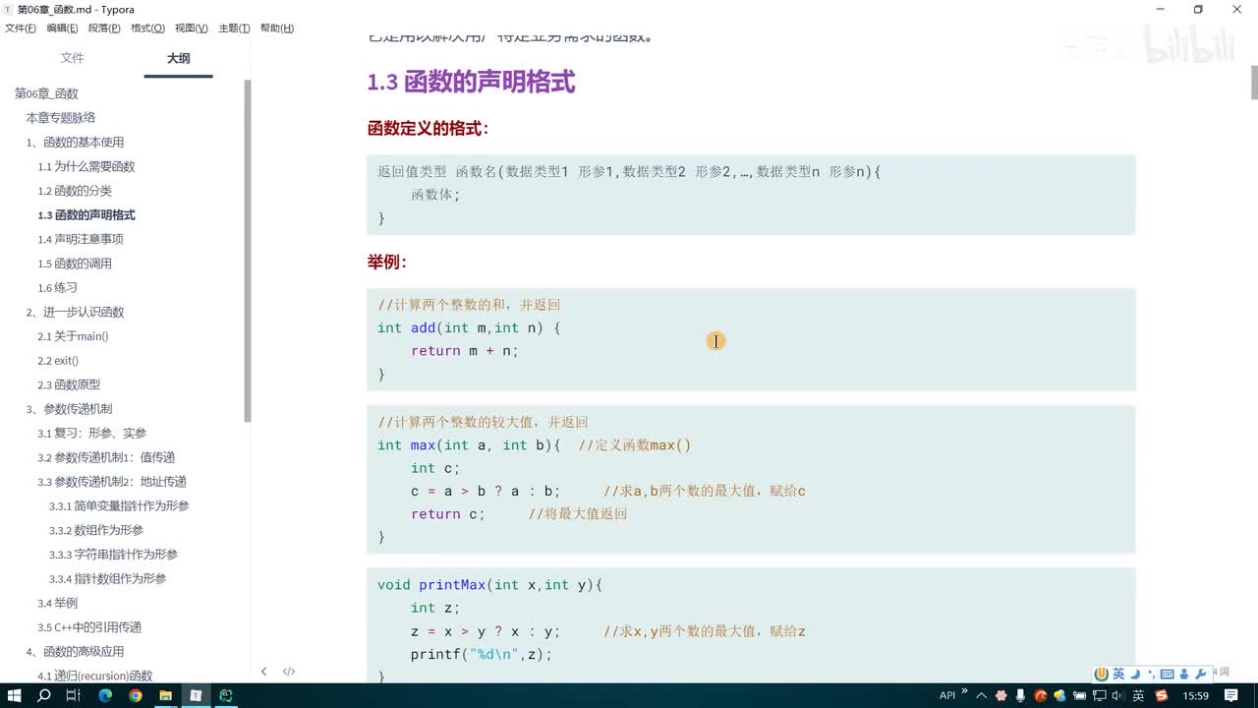Open the 主题(T) menu
The width and height of the screenshot is (1258, 708).
coord(234,29)
